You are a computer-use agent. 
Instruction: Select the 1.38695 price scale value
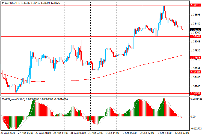pyautogui.click(x=196, y=15)
